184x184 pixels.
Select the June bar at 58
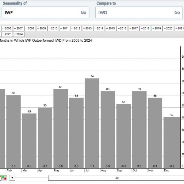pyautogui.click(x=76, y=133)
